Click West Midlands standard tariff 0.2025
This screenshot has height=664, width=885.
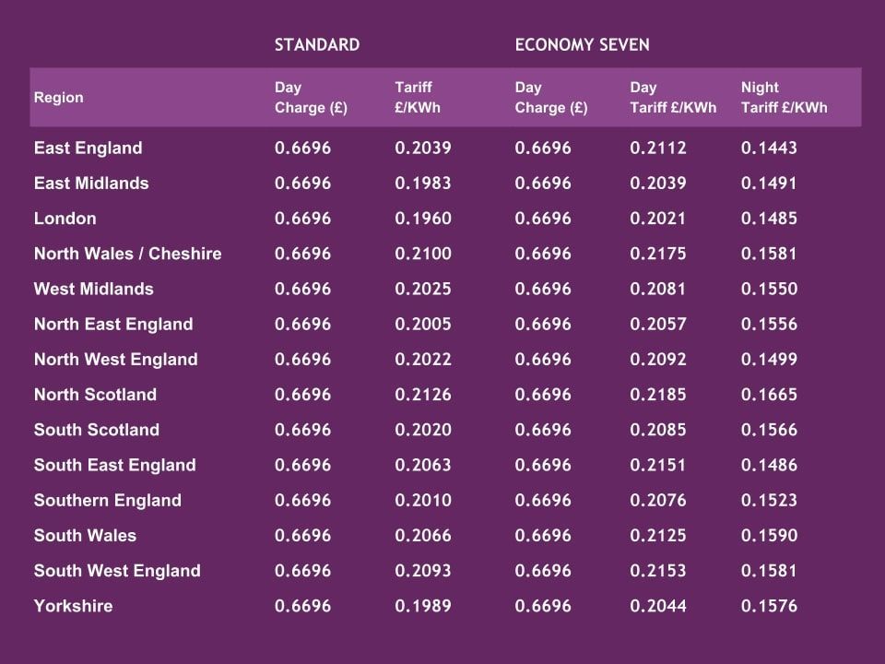point(423,289)
